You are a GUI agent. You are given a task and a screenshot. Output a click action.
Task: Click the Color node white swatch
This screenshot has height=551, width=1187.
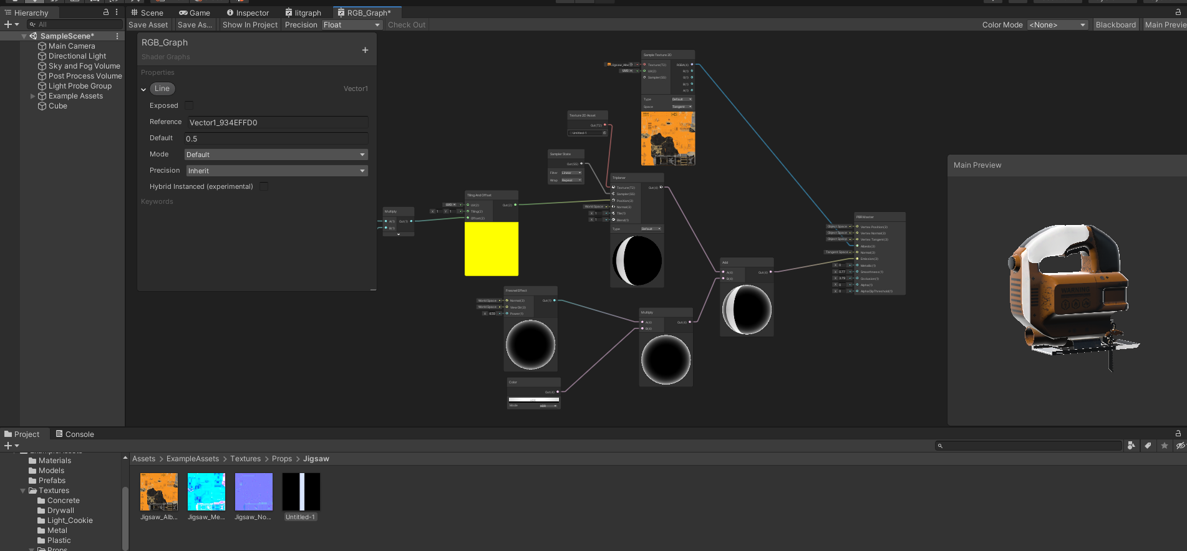pyautogui.click(x=534, y=400)
